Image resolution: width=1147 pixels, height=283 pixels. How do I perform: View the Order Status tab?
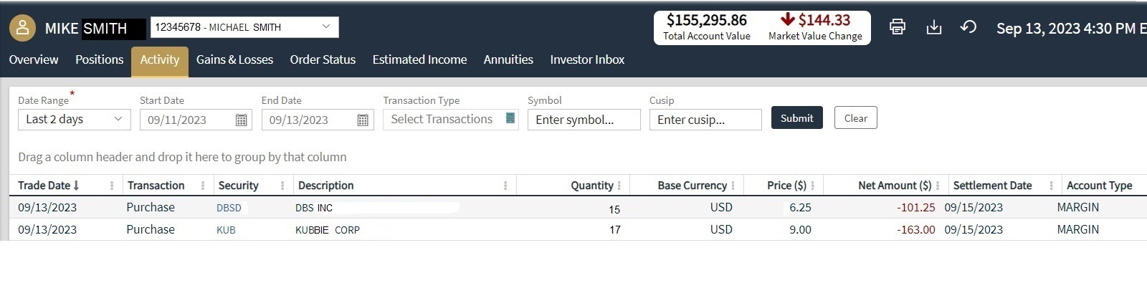[x=323, y=59]
